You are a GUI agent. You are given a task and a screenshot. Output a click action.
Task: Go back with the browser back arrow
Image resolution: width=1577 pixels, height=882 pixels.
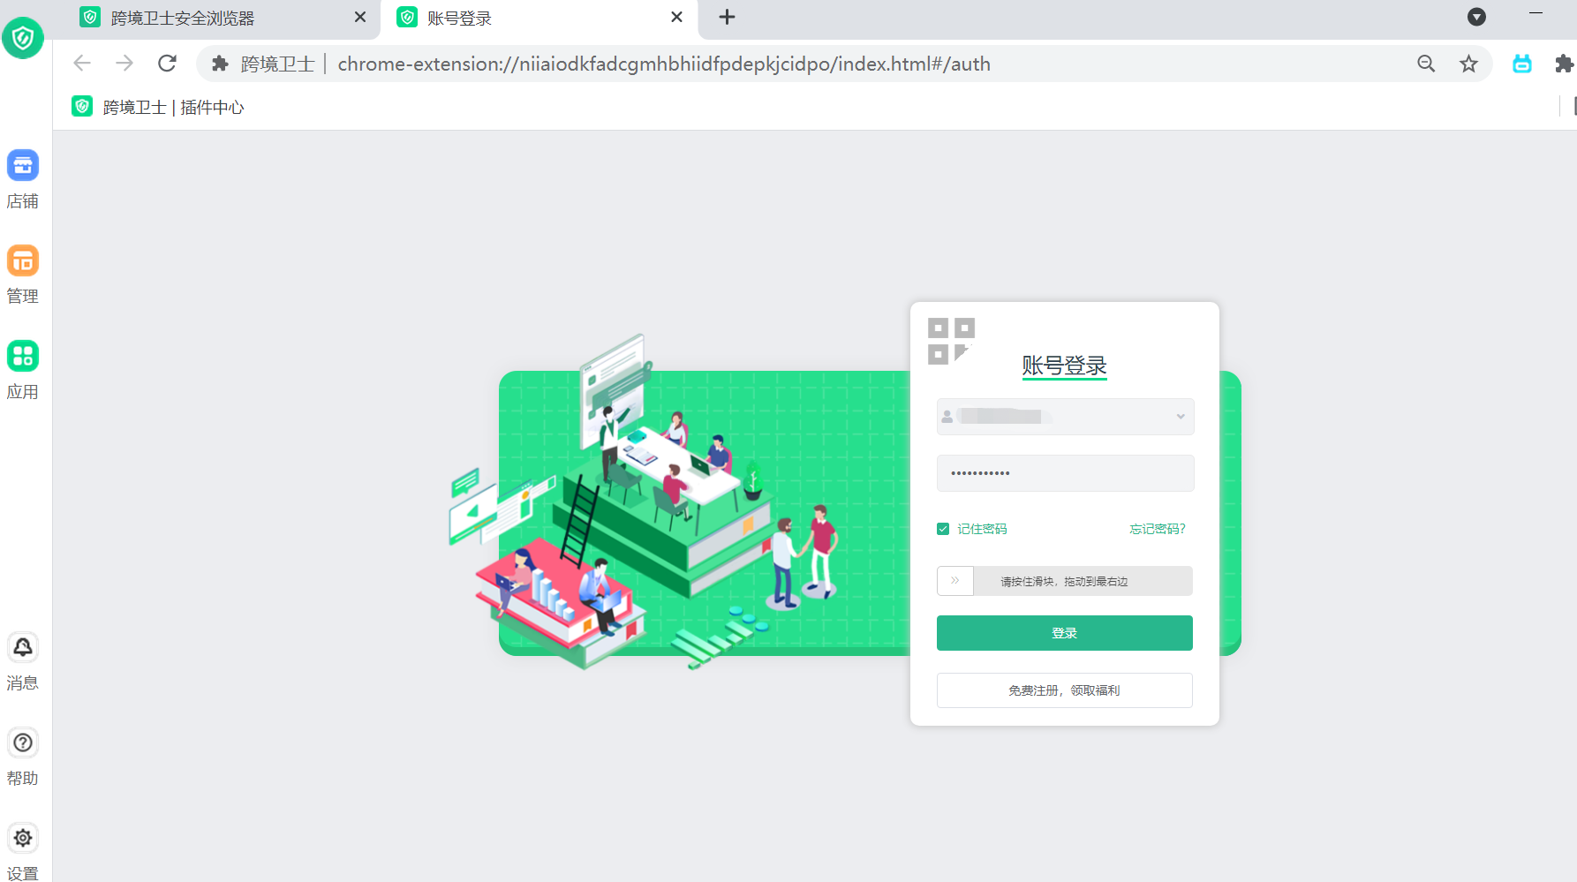pyautogui.click(x=82, y=64)
